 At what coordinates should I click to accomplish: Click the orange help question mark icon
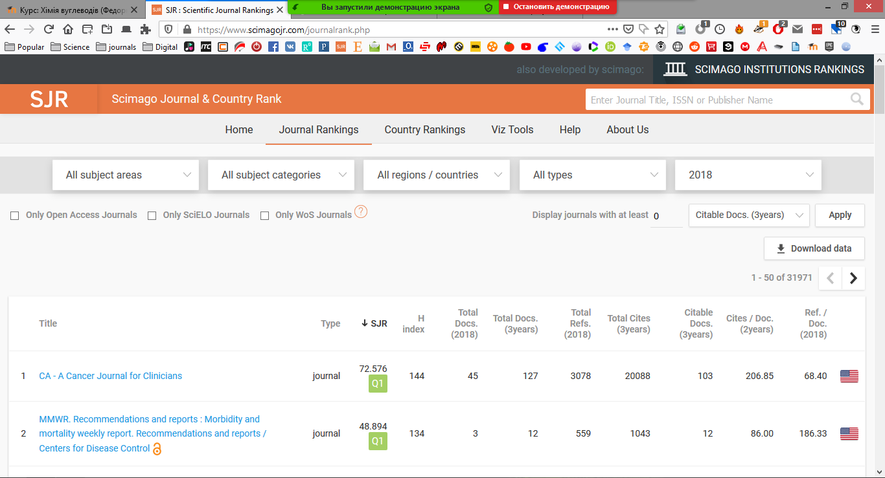coord(361,212)
